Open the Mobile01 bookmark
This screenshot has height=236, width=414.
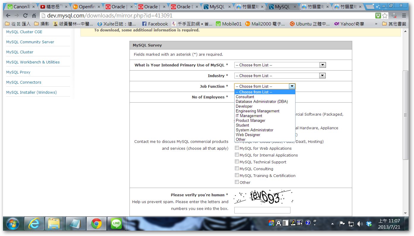[x=229, y=24]
